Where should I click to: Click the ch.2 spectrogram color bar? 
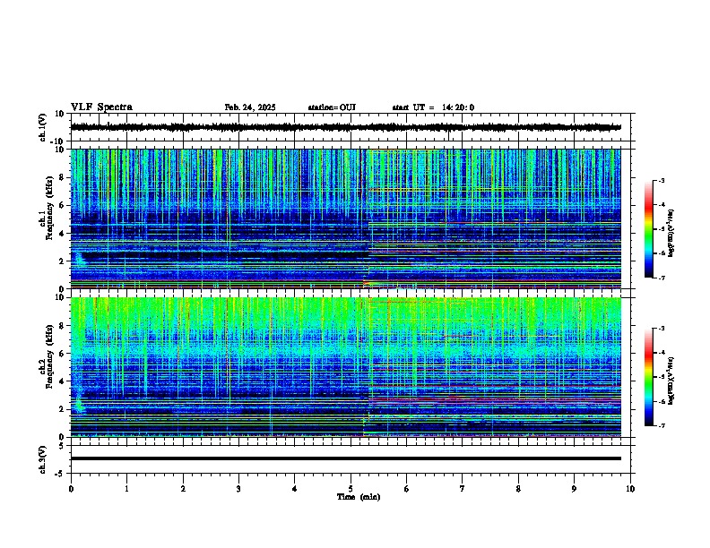pyautogui.click(x=649, y=377)
